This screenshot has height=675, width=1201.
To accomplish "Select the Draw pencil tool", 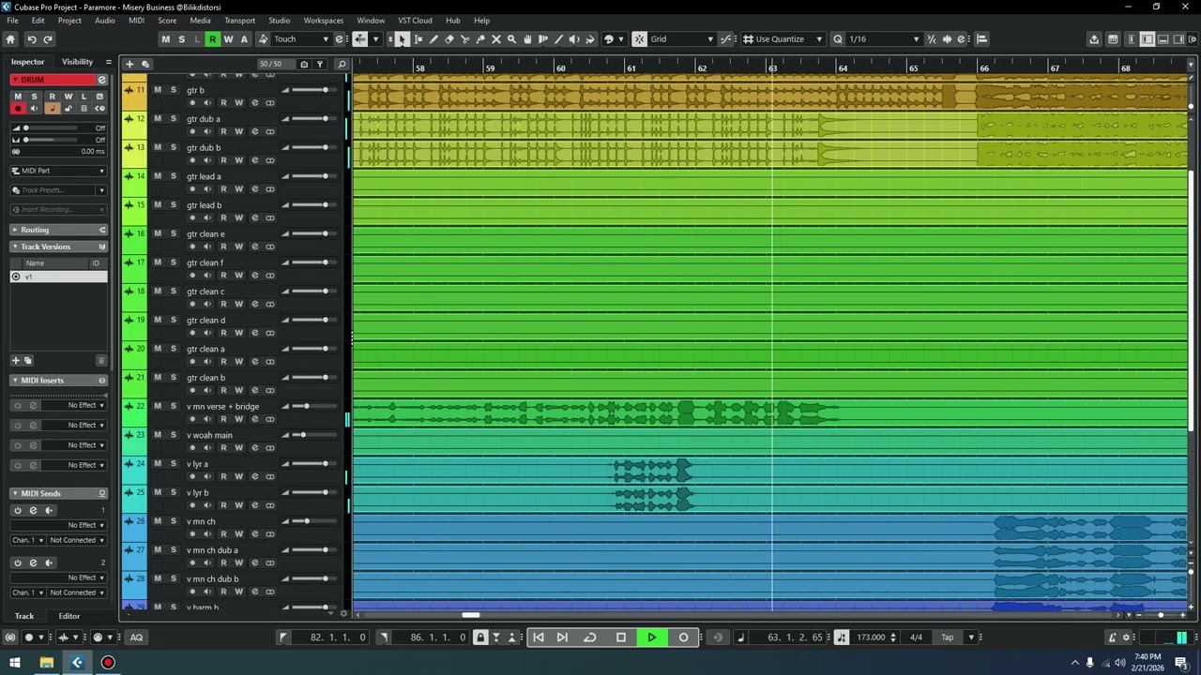I will pyautogui.click(x=433, y=39).
